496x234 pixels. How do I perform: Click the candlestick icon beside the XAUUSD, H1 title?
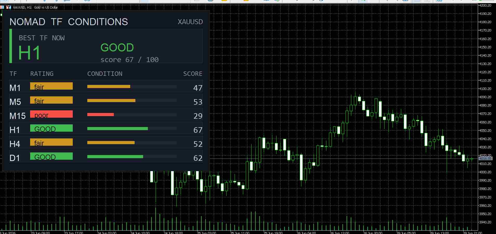[9, 7]
